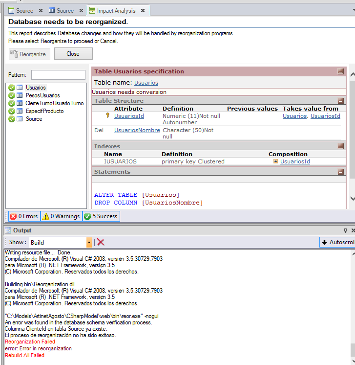
Task: Click the Close button
Action: 73,54
